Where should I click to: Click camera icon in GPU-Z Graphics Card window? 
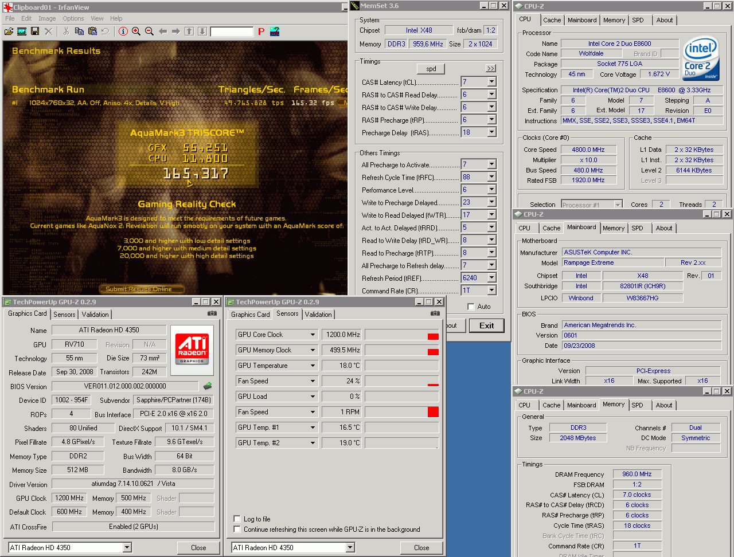point(212,313)
